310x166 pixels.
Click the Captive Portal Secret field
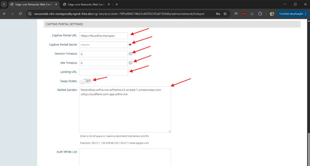pyautogui.click(x=103, y=45)
